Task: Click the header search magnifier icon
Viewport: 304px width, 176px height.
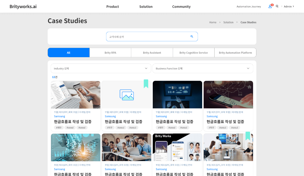Action: coord(277,6)
